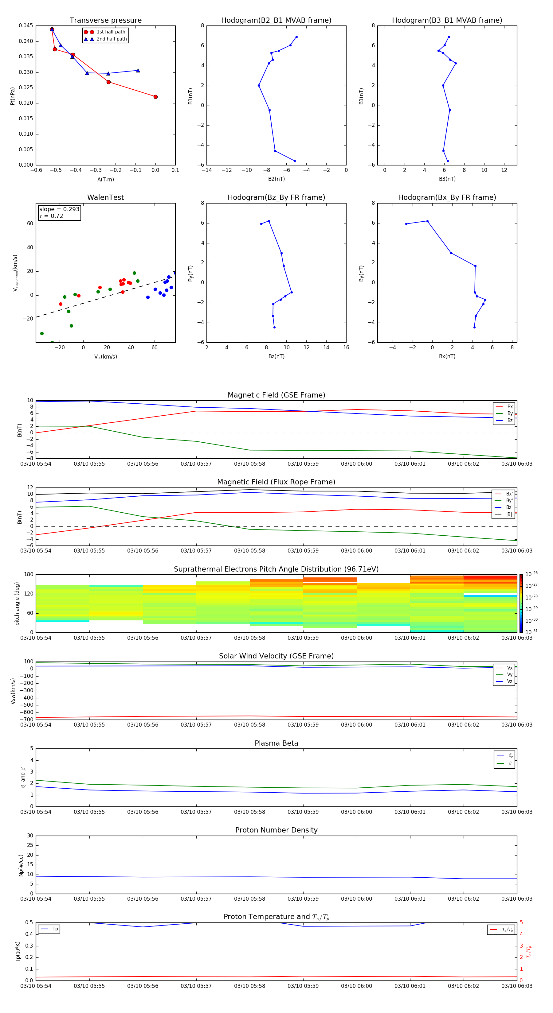The height and width of the screenshot is (1013, 553).
Task: Click the 'Np(#/cc)' y-axis label
Action: [x=21, y=865]
